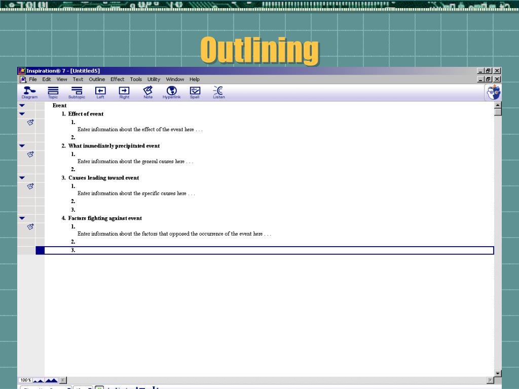The height and width of the screenshot is (389, 519).
Task: Click horizontal scrollbar right arrow
Action: click(490, 380)
